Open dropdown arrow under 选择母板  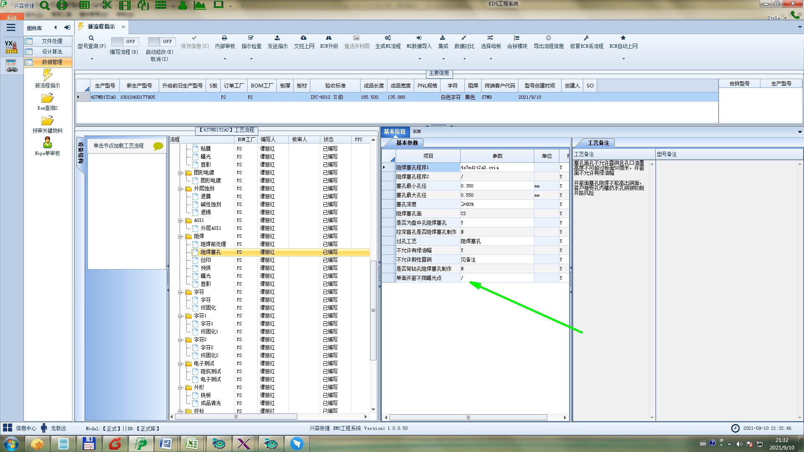tap(491, 59)
